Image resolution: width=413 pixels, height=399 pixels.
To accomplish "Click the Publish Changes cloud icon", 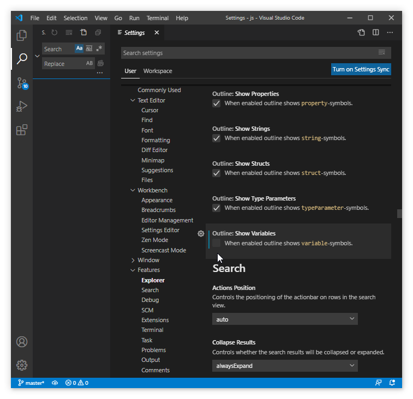I will coord(55,383).
